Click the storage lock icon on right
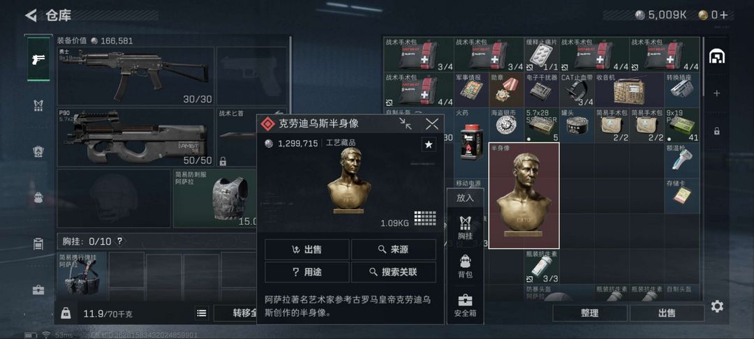The width and height of the screenshot is (754, 339). pyautogui.click(x=716, y=130)
